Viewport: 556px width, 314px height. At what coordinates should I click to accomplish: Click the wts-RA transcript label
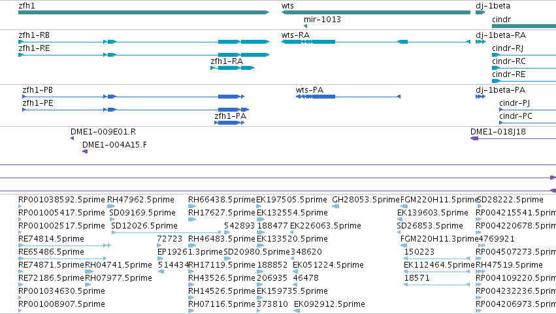pos(296,35)
